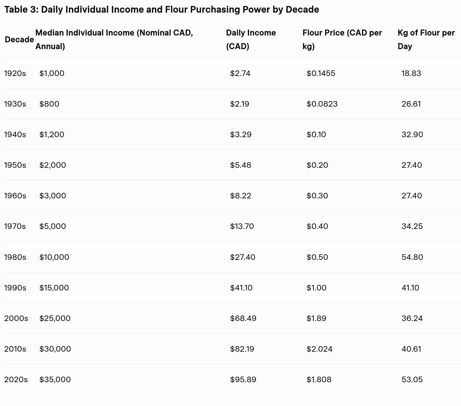Image resolution: width=461 pixels, height=406 pixels.
Task: Click the 'Kg of Flour per Day' header
Action: point(426,40)
